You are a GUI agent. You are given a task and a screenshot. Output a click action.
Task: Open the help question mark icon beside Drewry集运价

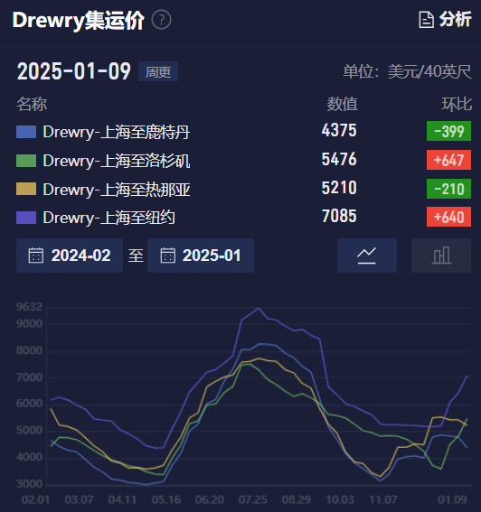click(161, 20)
